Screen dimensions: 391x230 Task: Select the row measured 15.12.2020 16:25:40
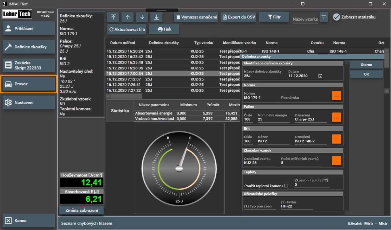(x=173, y=62)
